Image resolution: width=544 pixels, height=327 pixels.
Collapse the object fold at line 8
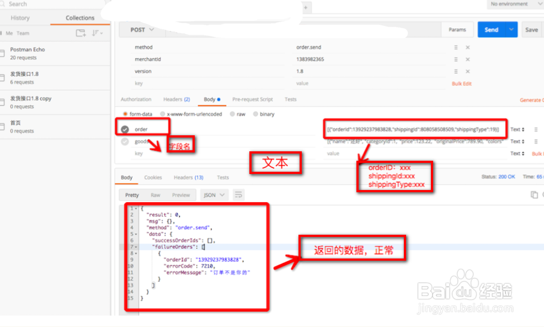[x=136, y=254]
